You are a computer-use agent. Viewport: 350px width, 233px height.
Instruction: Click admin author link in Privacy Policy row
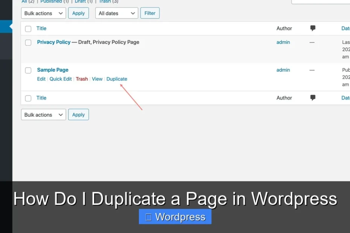(283, 42)
